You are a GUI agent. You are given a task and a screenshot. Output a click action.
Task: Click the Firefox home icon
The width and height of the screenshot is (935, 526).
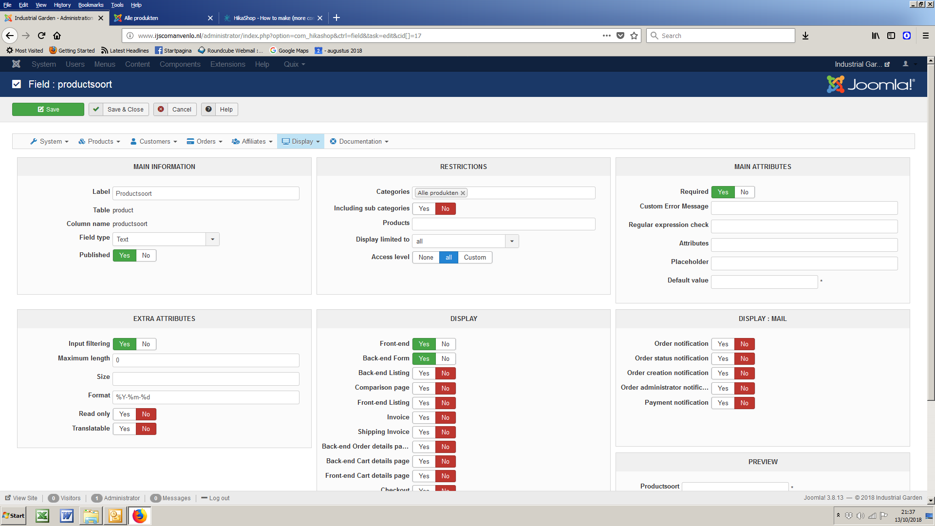point(57,36)
